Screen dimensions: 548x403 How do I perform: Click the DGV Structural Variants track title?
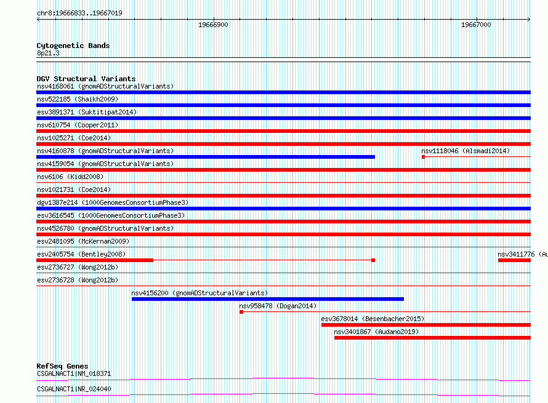click(86, 79)
